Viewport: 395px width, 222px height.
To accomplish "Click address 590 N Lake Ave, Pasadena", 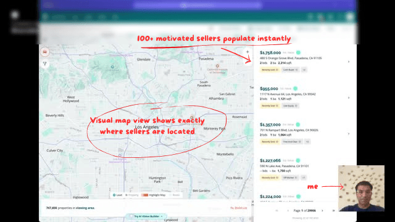I will 284,166.
